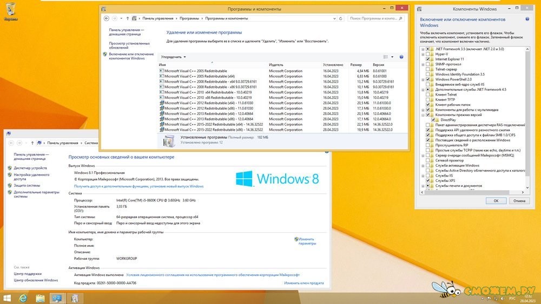Click the clock in the system tray

tap(528, 299)
